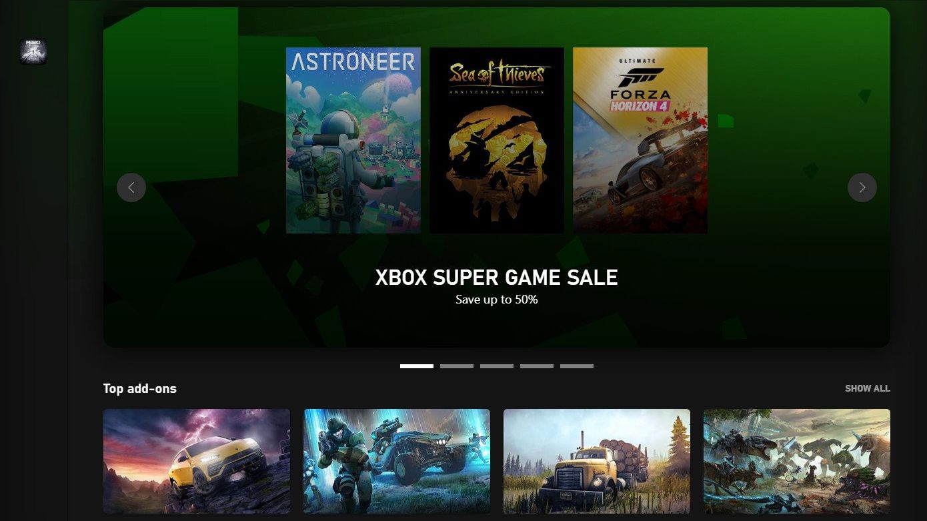Click the Top add-ons section heading

coord(140,388)
